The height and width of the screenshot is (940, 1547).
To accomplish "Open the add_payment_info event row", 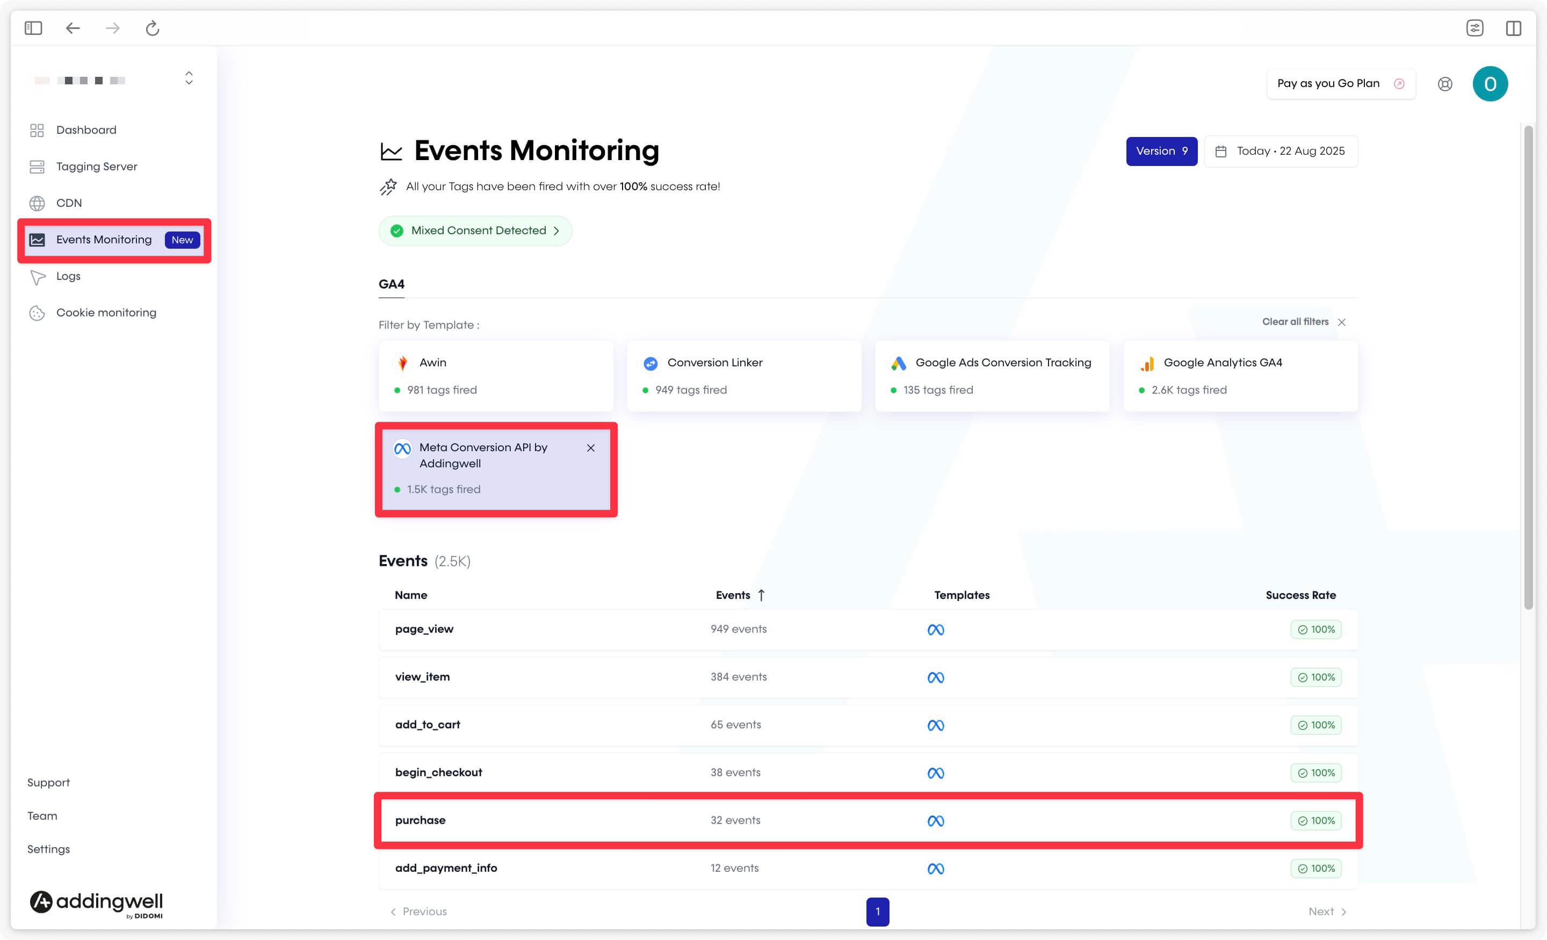I will [868, 869].
